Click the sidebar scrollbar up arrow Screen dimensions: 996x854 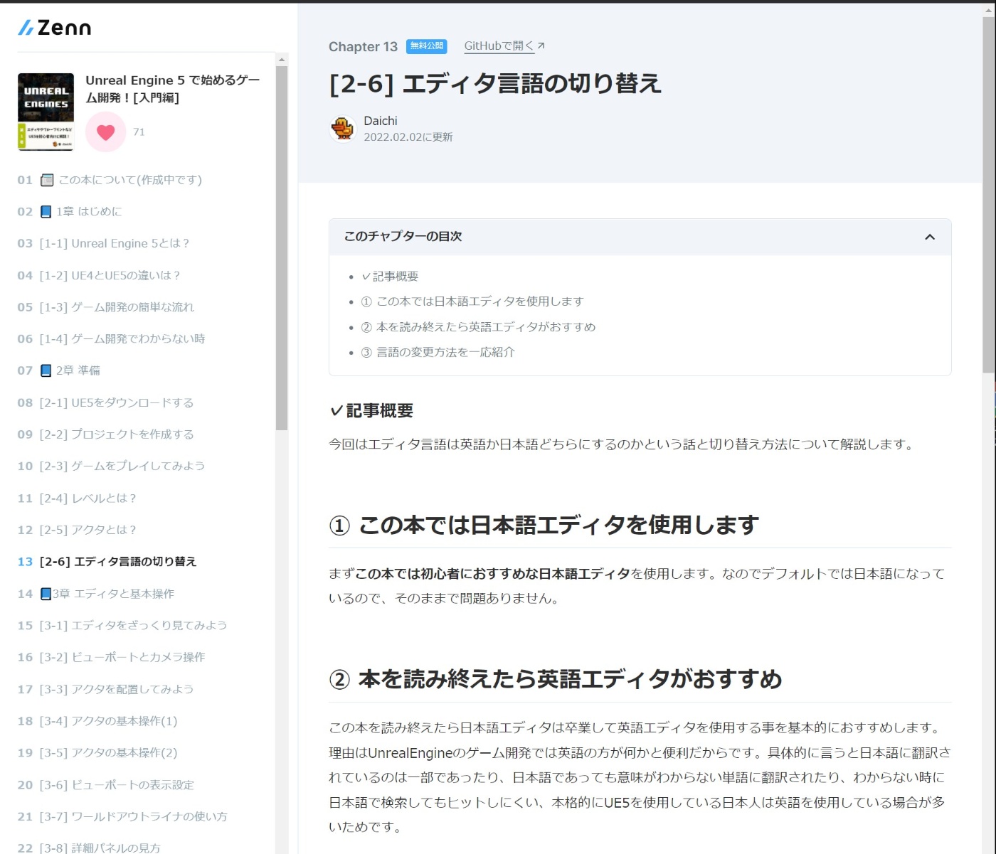click(x=282, y=60)
